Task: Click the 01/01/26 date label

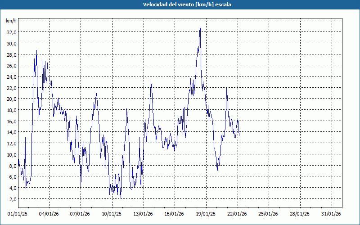Action: [18, 214]
